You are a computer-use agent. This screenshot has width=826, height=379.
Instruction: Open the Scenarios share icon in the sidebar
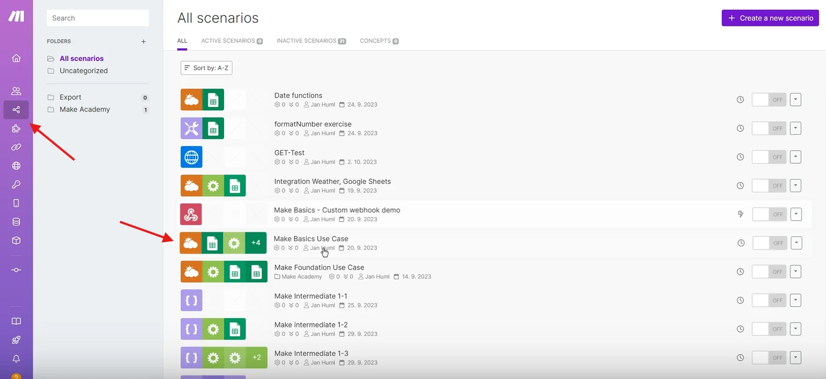coord(17,109)
